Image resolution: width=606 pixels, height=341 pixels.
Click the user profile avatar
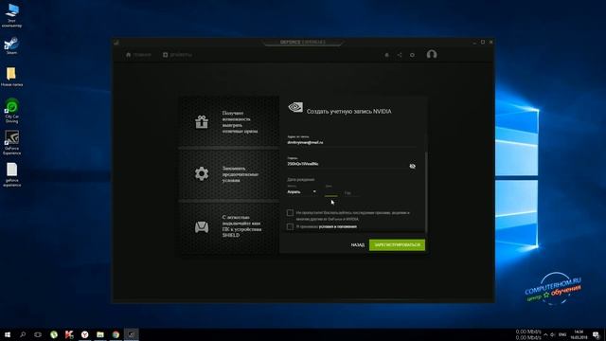432,55
